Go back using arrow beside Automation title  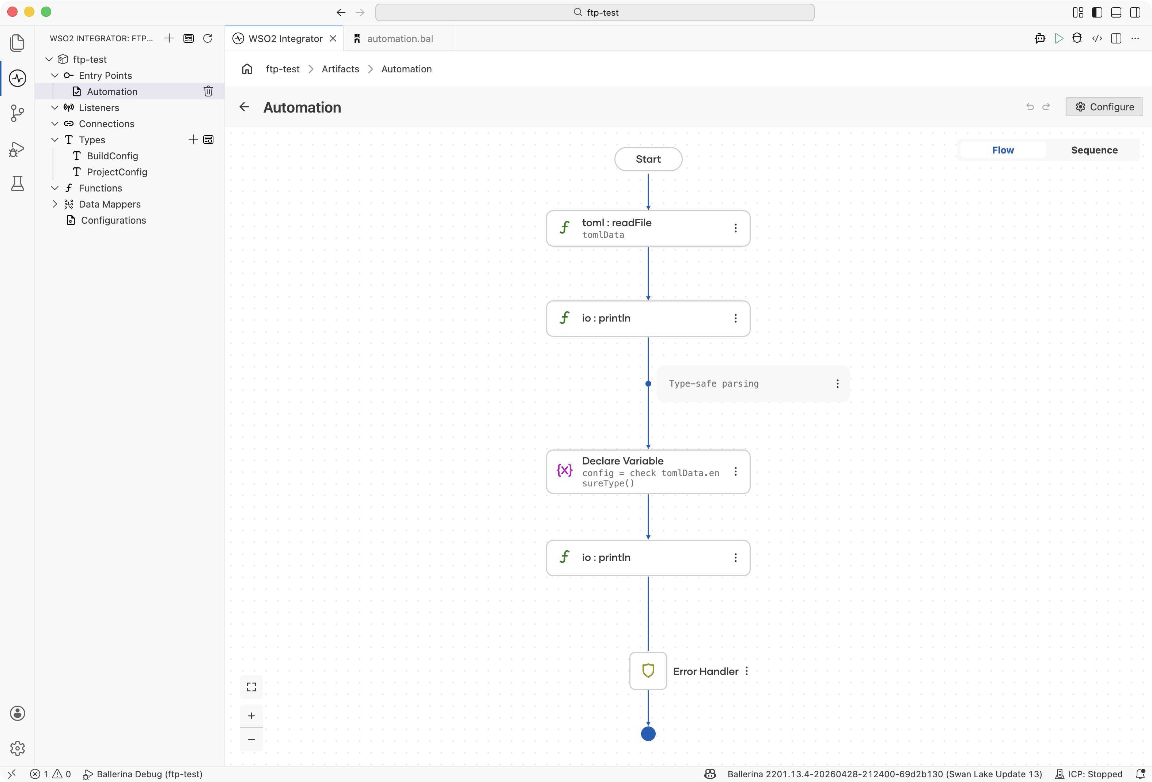click(245, 107)
